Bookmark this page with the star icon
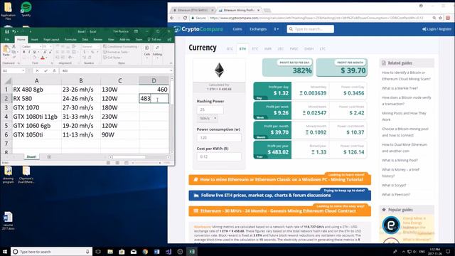455x256 pixels. point(440,18)
